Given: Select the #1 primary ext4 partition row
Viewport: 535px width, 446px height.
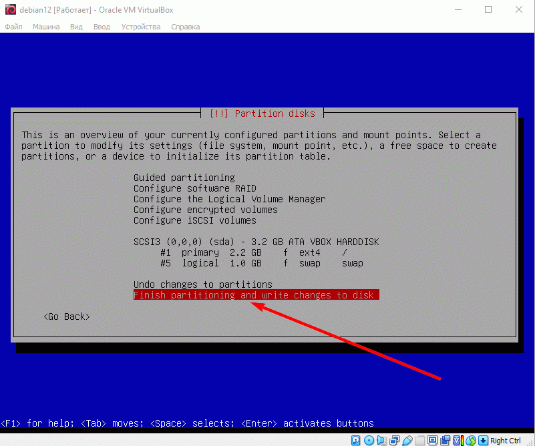Looking at the screenshot, I should pos(254,252).
